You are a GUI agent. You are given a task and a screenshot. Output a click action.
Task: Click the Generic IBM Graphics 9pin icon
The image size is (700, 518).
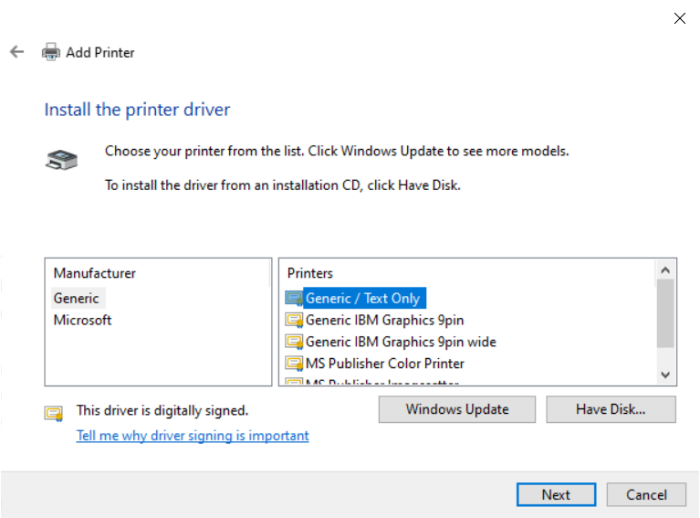tap(294, 320)
